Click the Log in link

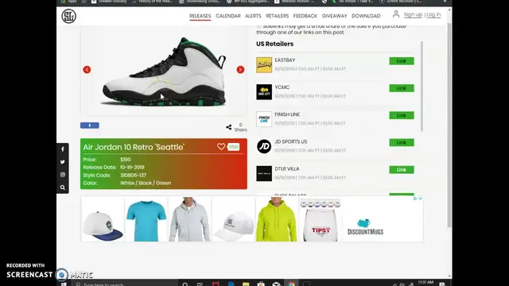tap(433, 14)
